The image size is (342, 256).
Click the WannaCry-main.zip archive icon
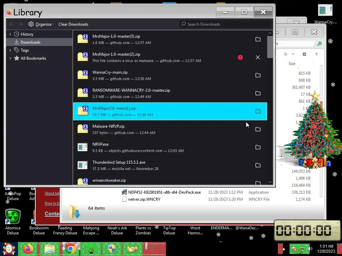(x=83, y=75)
